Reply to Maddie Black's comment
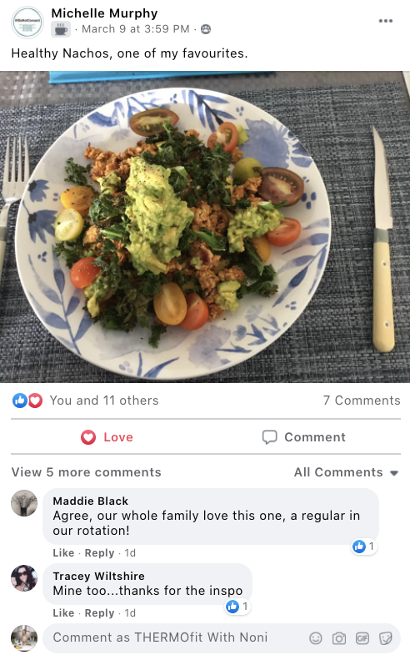 tap(99, 552)
